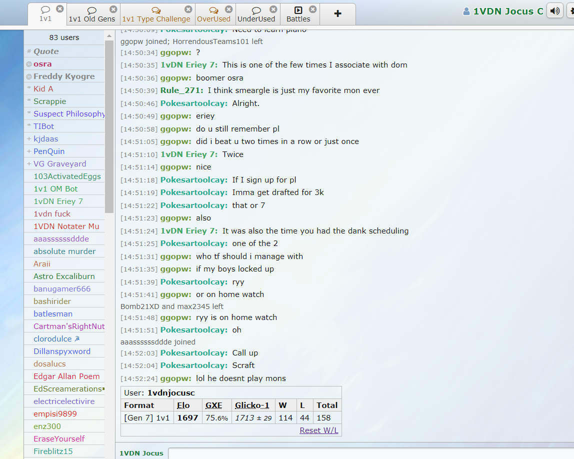The image size is (574, 459).
Task: Select user kjdaas in list
Action: coord(64,138)
